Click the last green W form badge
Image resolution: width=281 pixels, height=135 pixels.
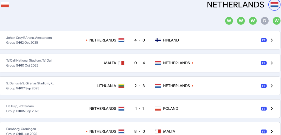[x=276, y=21]
